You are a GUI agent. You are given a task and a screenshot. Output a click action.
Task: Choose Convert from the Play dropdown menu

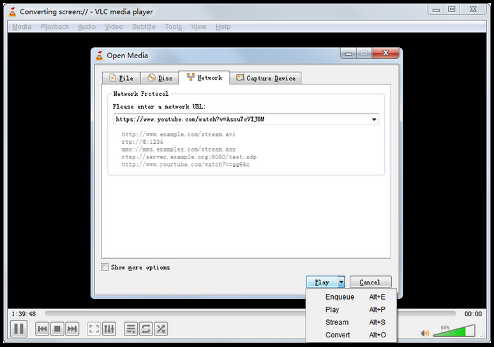click(x=338, y=335)
